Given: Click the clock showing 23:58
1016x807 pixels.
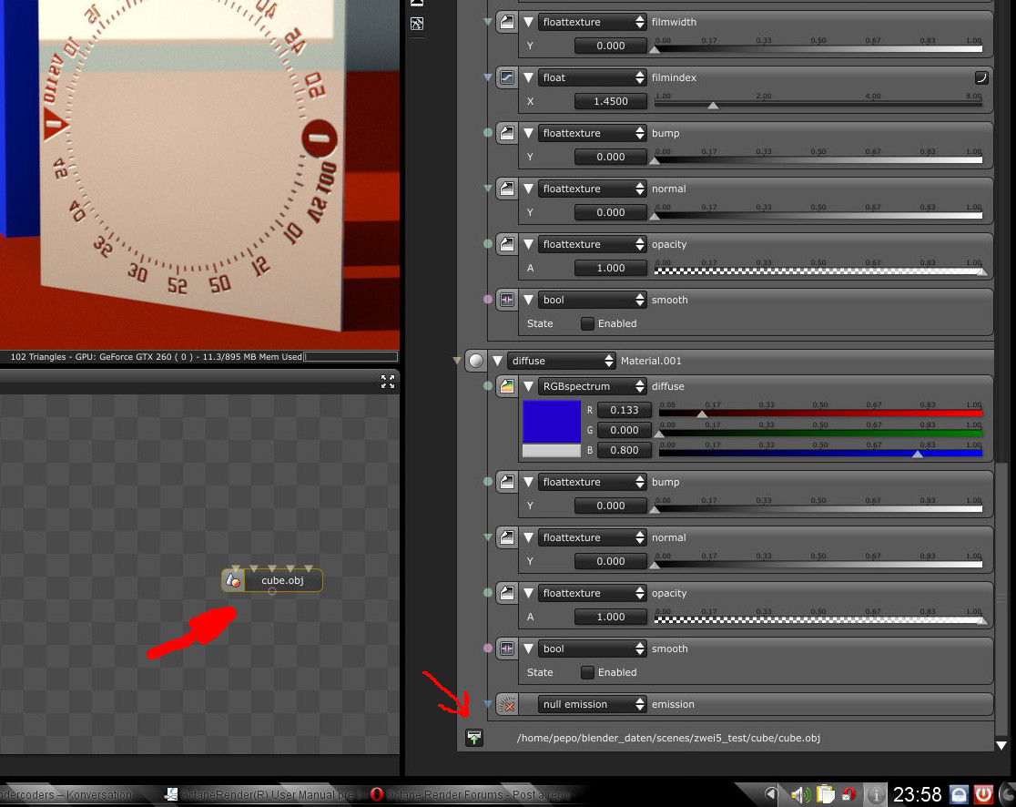Looking at the screenshot, I should click(x=917, y=794).
